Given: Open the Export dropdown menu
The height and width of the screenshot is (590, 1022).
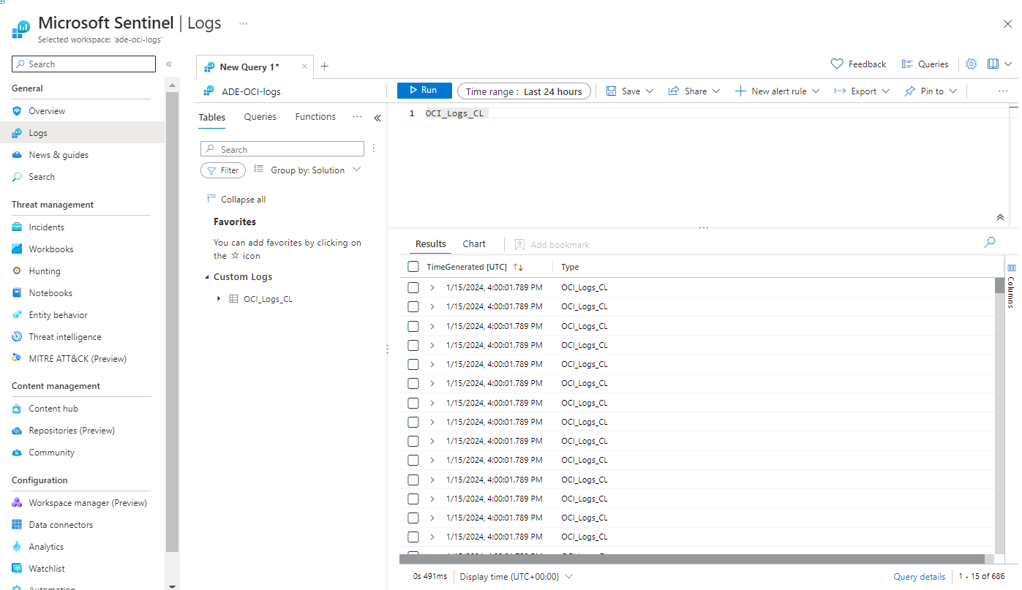Looking at the screenshot, I should (862, 91).
